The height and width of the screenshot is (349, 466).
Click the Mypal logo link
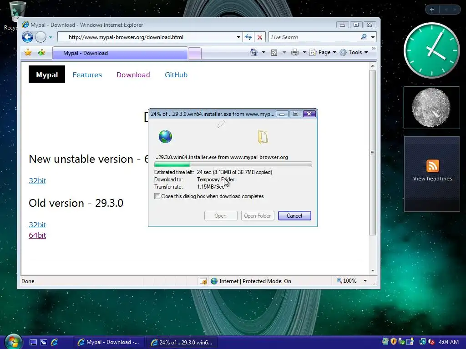47,75
